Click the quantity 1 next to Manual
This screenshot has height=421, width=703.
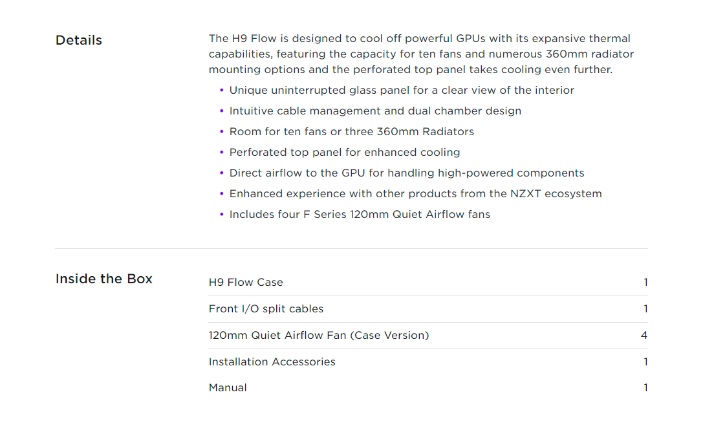click(645, 388)
